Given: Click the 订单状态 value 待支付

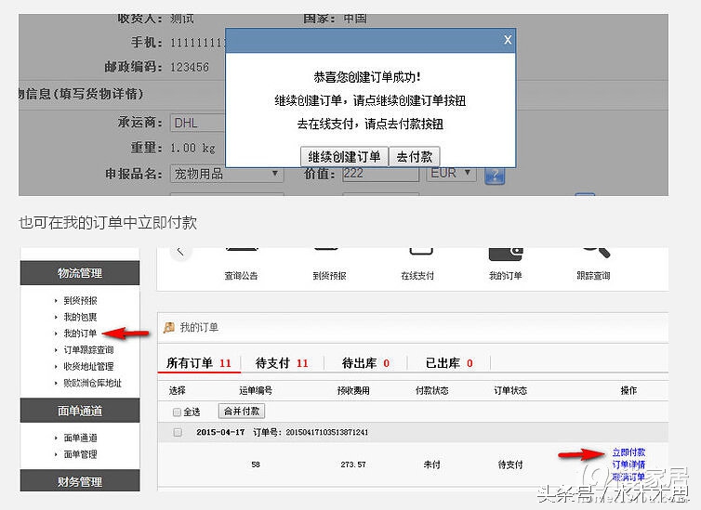Looking at the screenshot, I should click(510, 464).
